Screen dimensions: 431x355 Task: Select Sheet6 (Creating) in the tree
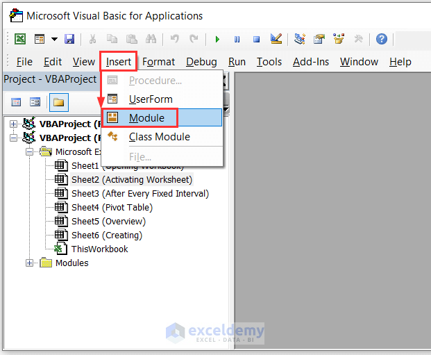[x=107, y=236]
